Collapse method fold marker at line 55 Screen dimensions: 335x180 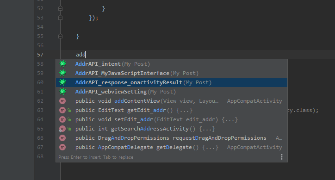[60, 37]
